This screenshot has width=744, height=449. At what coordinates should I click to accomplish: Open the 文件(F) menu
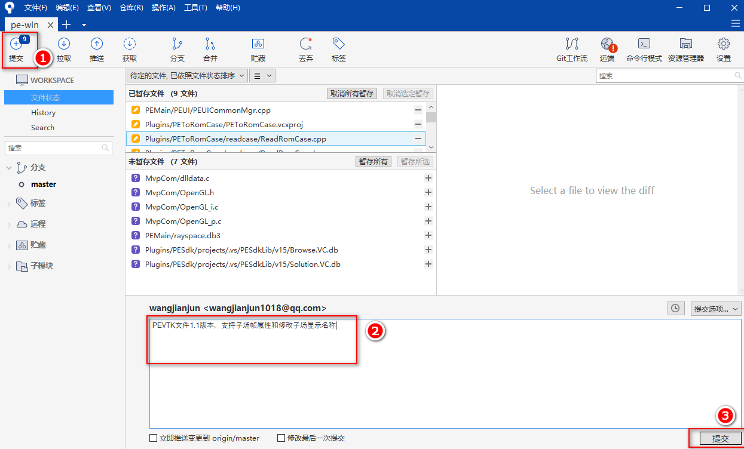[36, 8]
